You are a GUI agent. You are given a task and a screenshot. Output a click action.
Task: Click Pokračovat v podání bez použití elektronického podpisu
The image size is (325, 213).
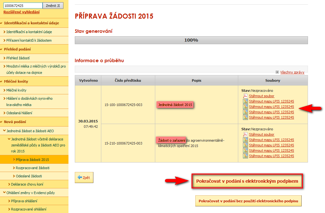coord(248,201)
